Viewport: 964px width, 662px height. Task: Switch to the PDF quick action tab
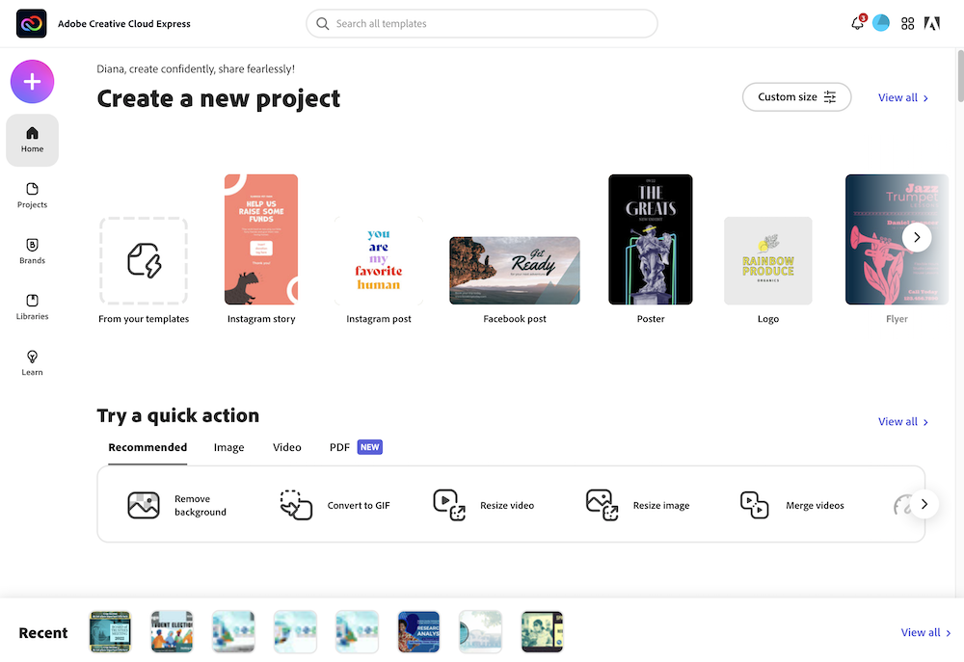click(x=339, y=447)
